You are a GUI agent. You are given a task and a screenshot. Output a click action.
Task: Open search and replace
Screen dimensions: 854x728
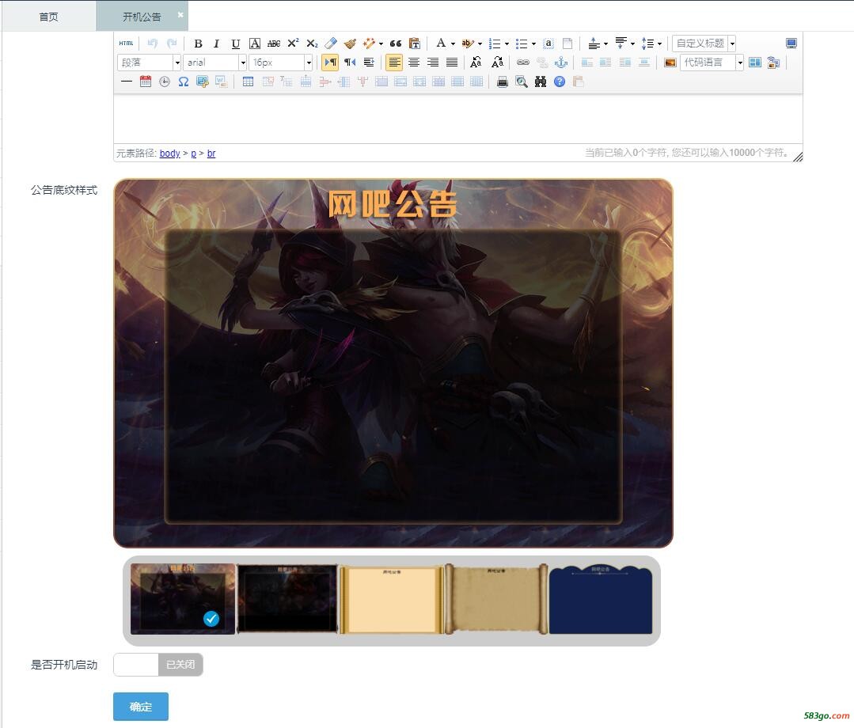[x=541, y=82]
